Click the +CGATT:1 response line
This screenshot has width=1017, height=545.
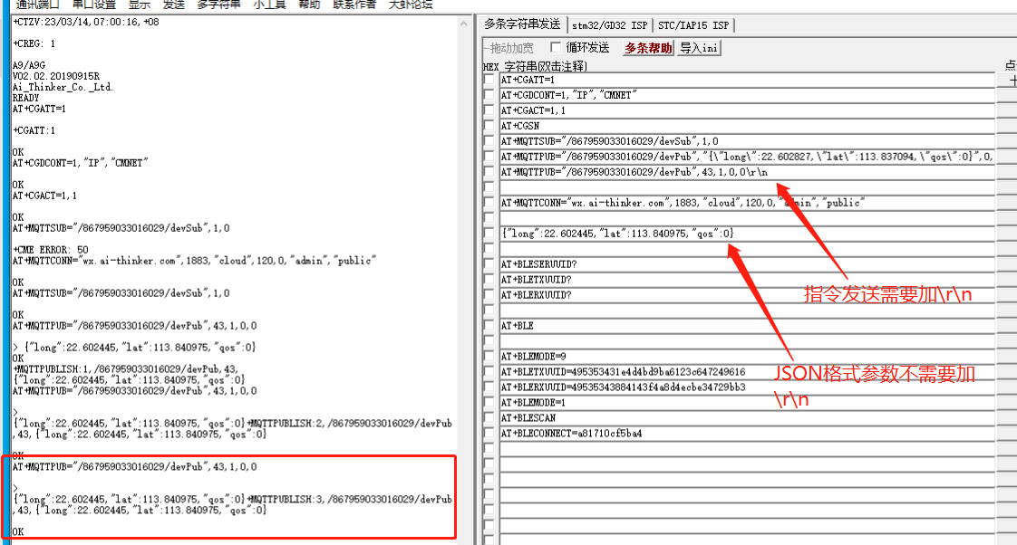click(34, 130)
